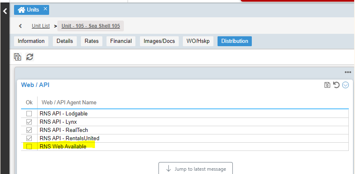355x174 pixels.
Task: Close the Units tab with its X
Action: point(45,9)
